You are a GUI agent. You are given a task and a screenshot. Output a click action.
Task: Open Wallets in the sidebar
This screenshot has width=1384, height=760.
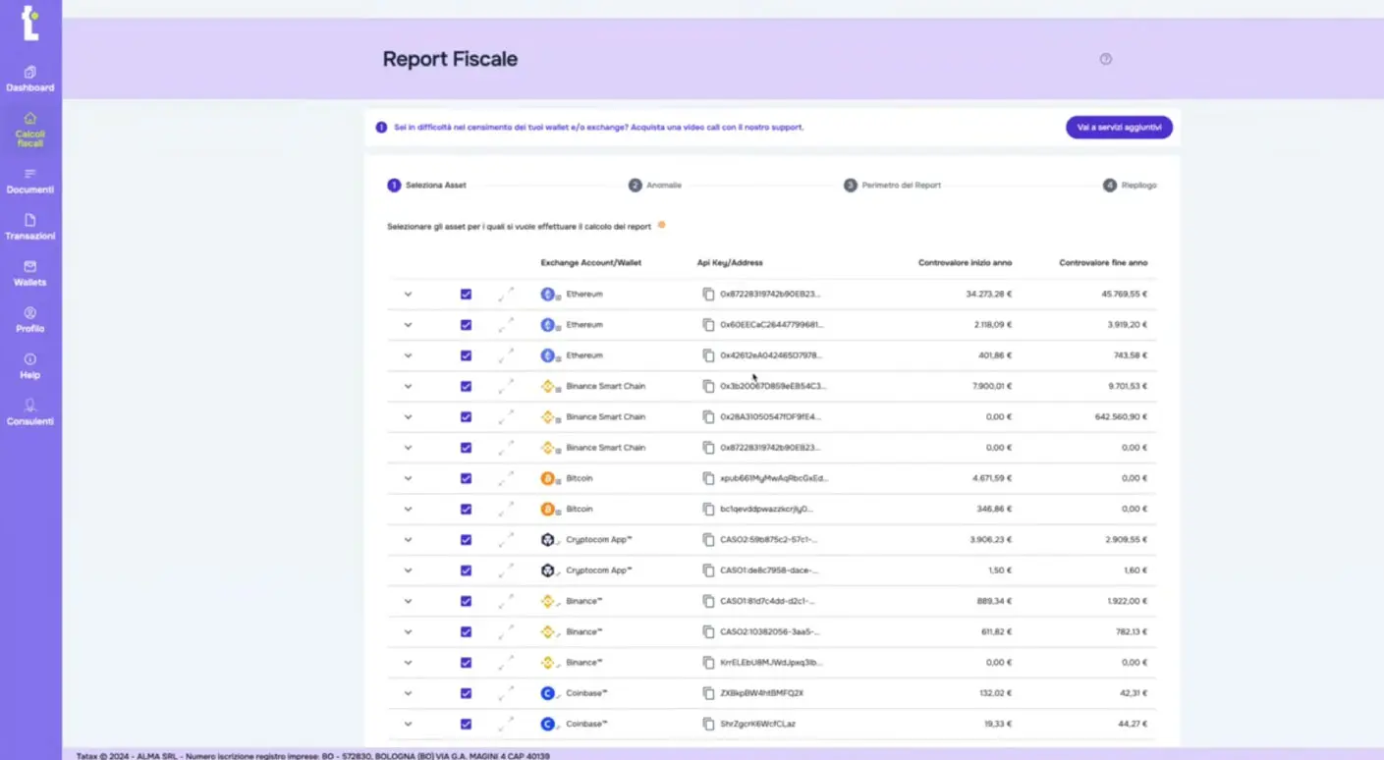click(30, 273)
